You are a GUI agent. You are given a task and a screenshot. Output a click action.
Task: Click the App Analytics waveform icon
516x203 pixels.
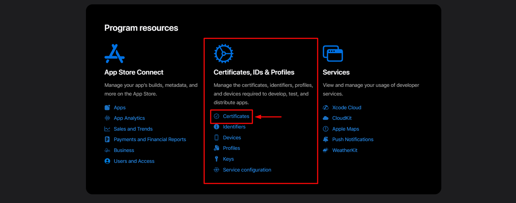(x=107, y=118)
